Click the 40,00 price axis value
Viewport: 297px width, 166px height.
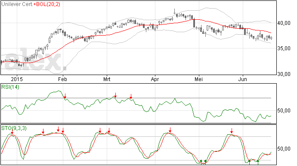pos(284,23)
